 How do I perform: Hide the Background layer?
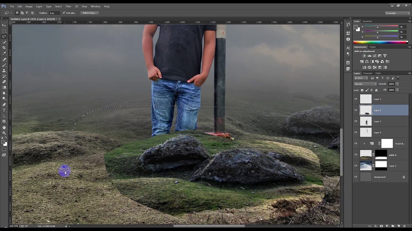[356, 177]
